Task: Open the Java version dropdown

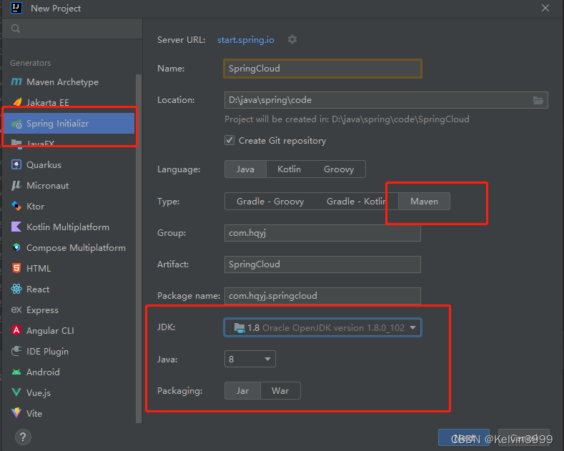Action: point(250,359)
